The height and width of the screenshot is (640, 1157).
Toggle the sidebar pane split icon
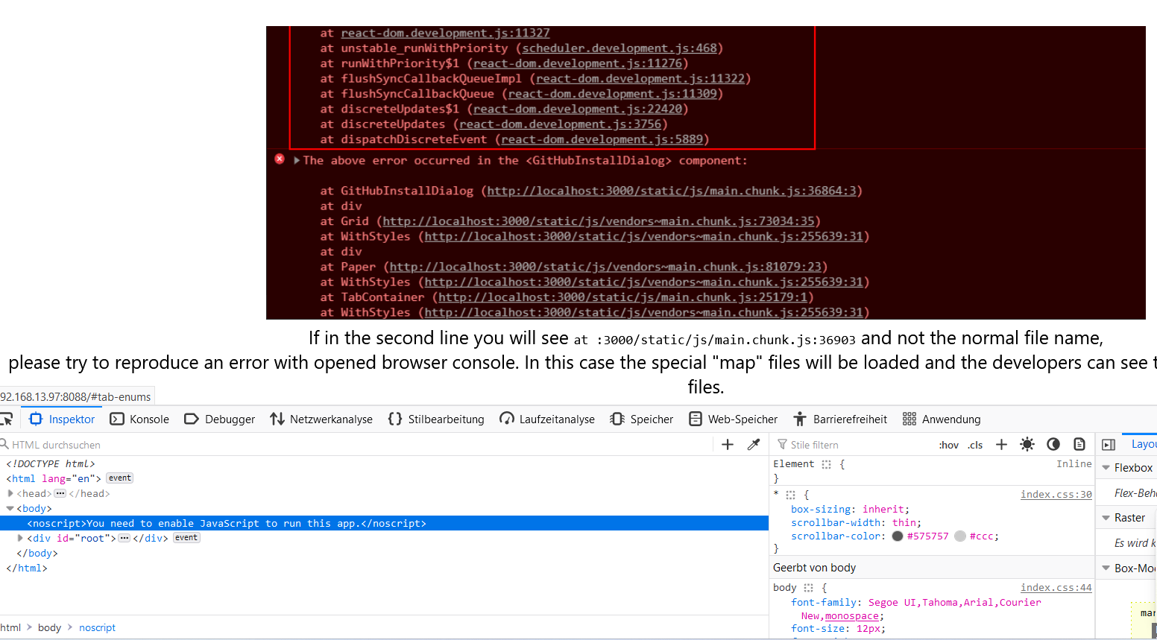(x=1109, y=445)
